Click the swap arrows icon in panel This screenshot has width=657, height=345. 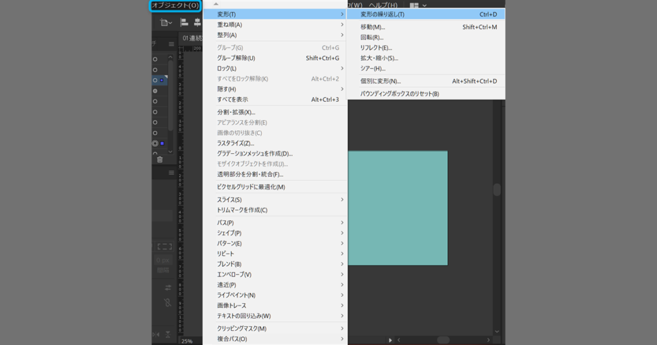click(168, 287)
